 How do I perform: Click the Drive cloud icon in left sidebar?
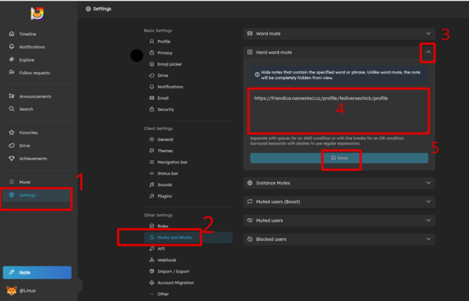tap(12, 145)
